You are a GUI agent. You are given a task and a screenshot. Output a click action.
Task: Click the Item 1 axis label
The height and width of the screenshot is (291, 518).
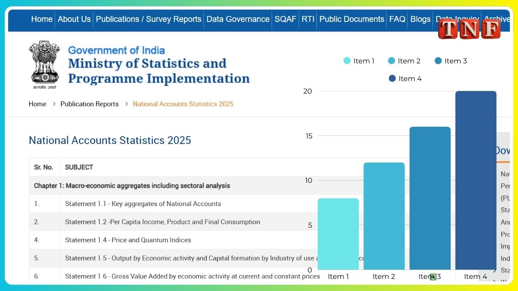coord(338,277)
